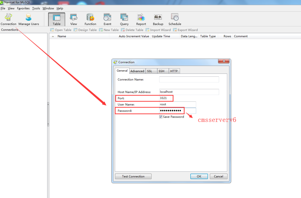Close the Connection dialog
This screenshot has height=198, width=301.
(x=224, y=61)
